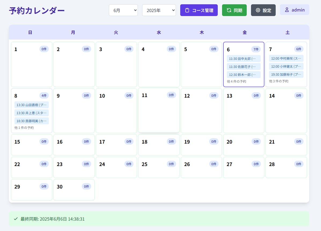This screenshot has width=321, height=231.
Task: Open the 18:30 斎藤明美 reservation
Action: coord(31,121)
